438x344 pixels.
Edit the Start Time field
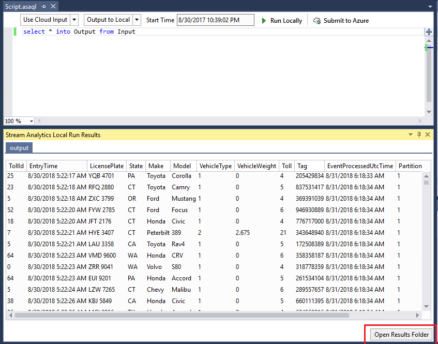tap(216, 20)
